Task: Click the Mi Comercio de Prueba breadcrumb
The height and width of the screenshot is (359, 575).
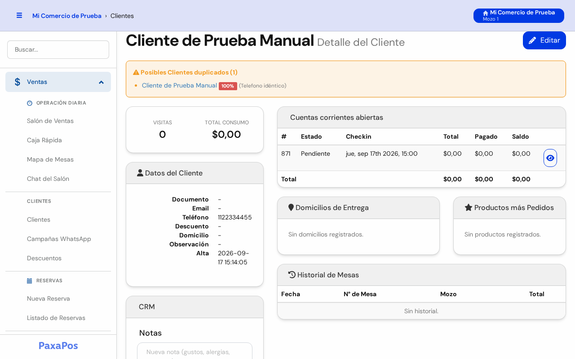Action: pos(67,16)
